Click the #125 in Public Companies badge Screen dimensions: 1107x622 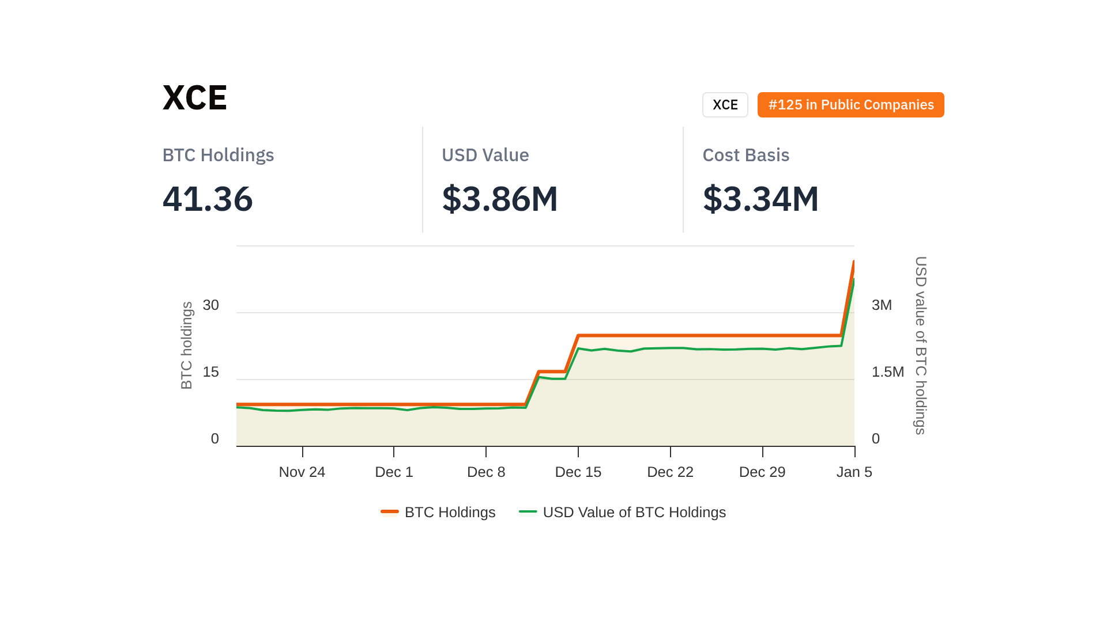(850, 105)
